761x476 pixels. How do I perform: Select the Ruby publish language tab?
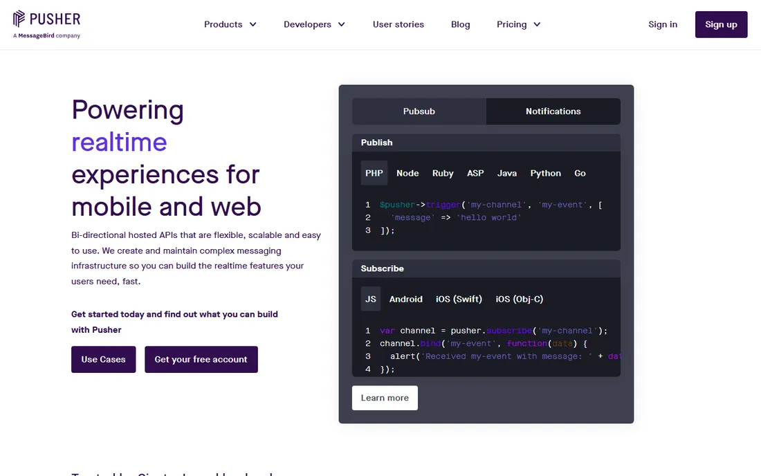[x=443, y=173]
